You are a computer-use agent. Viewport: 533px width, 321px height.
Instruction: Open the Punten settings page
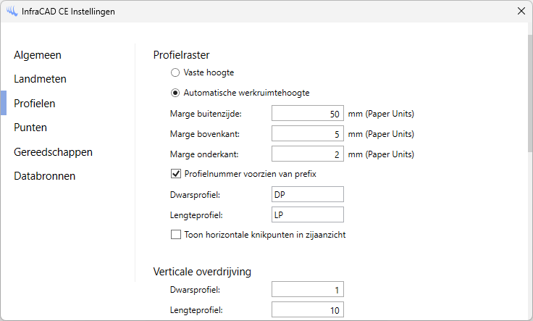[30, 128]
